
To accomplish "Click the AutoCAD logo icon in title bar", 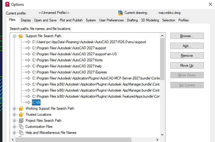I will coord(7,4).
